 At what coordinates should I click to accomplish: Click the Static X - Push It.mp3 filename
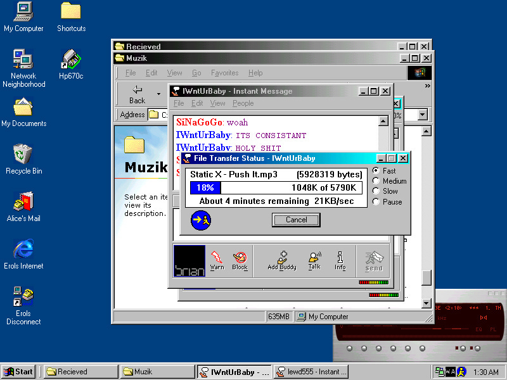[233, 174]
